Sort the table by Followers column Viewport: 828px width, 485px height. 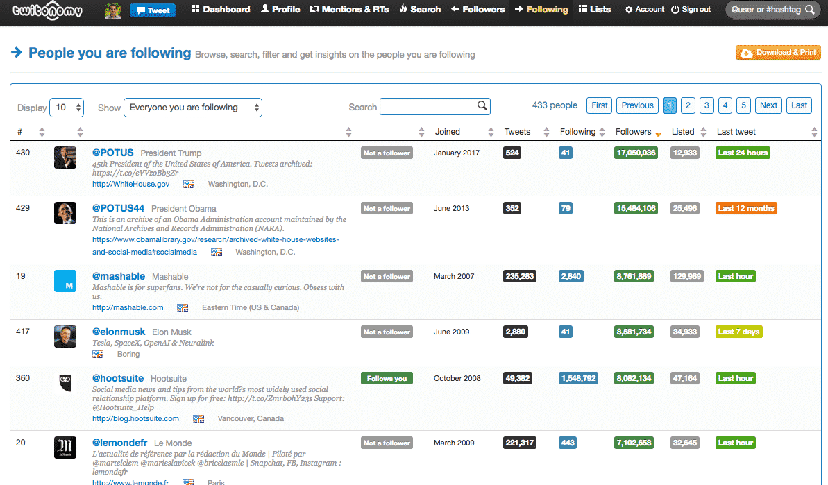(x=634, y=132)
